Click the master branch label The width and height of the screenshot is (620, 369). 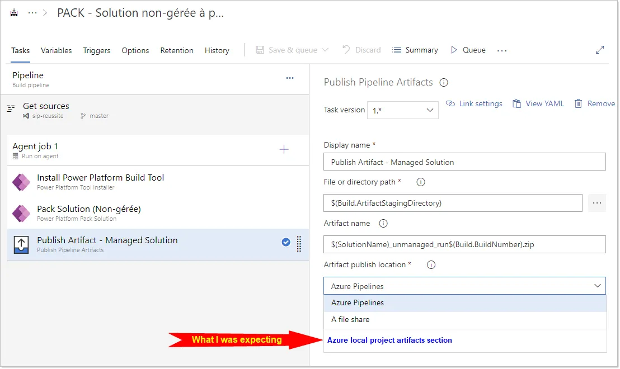click(99, 116)
